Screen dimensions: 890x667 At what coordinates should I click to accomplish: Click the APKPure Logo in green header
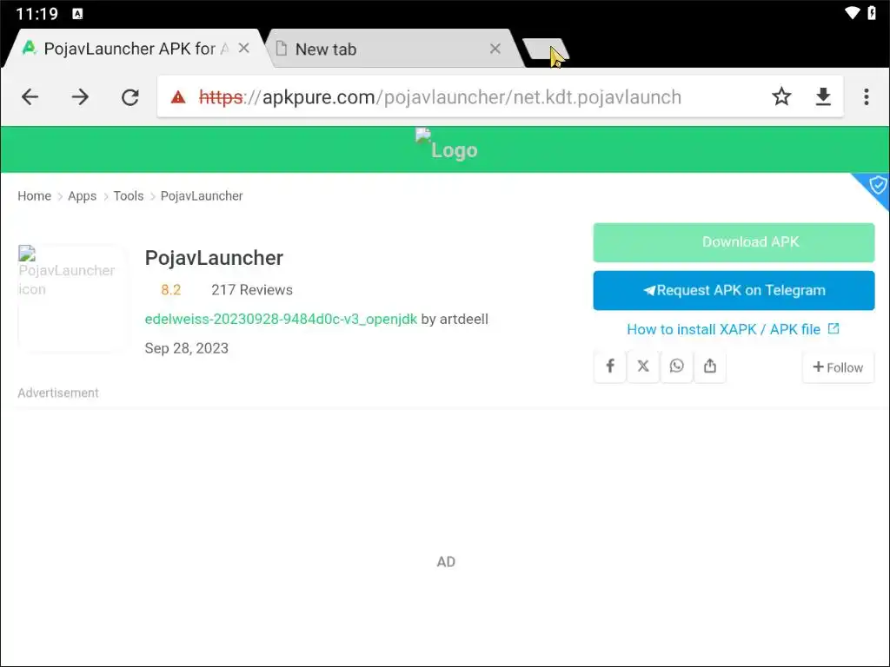[x=446, y=145]
